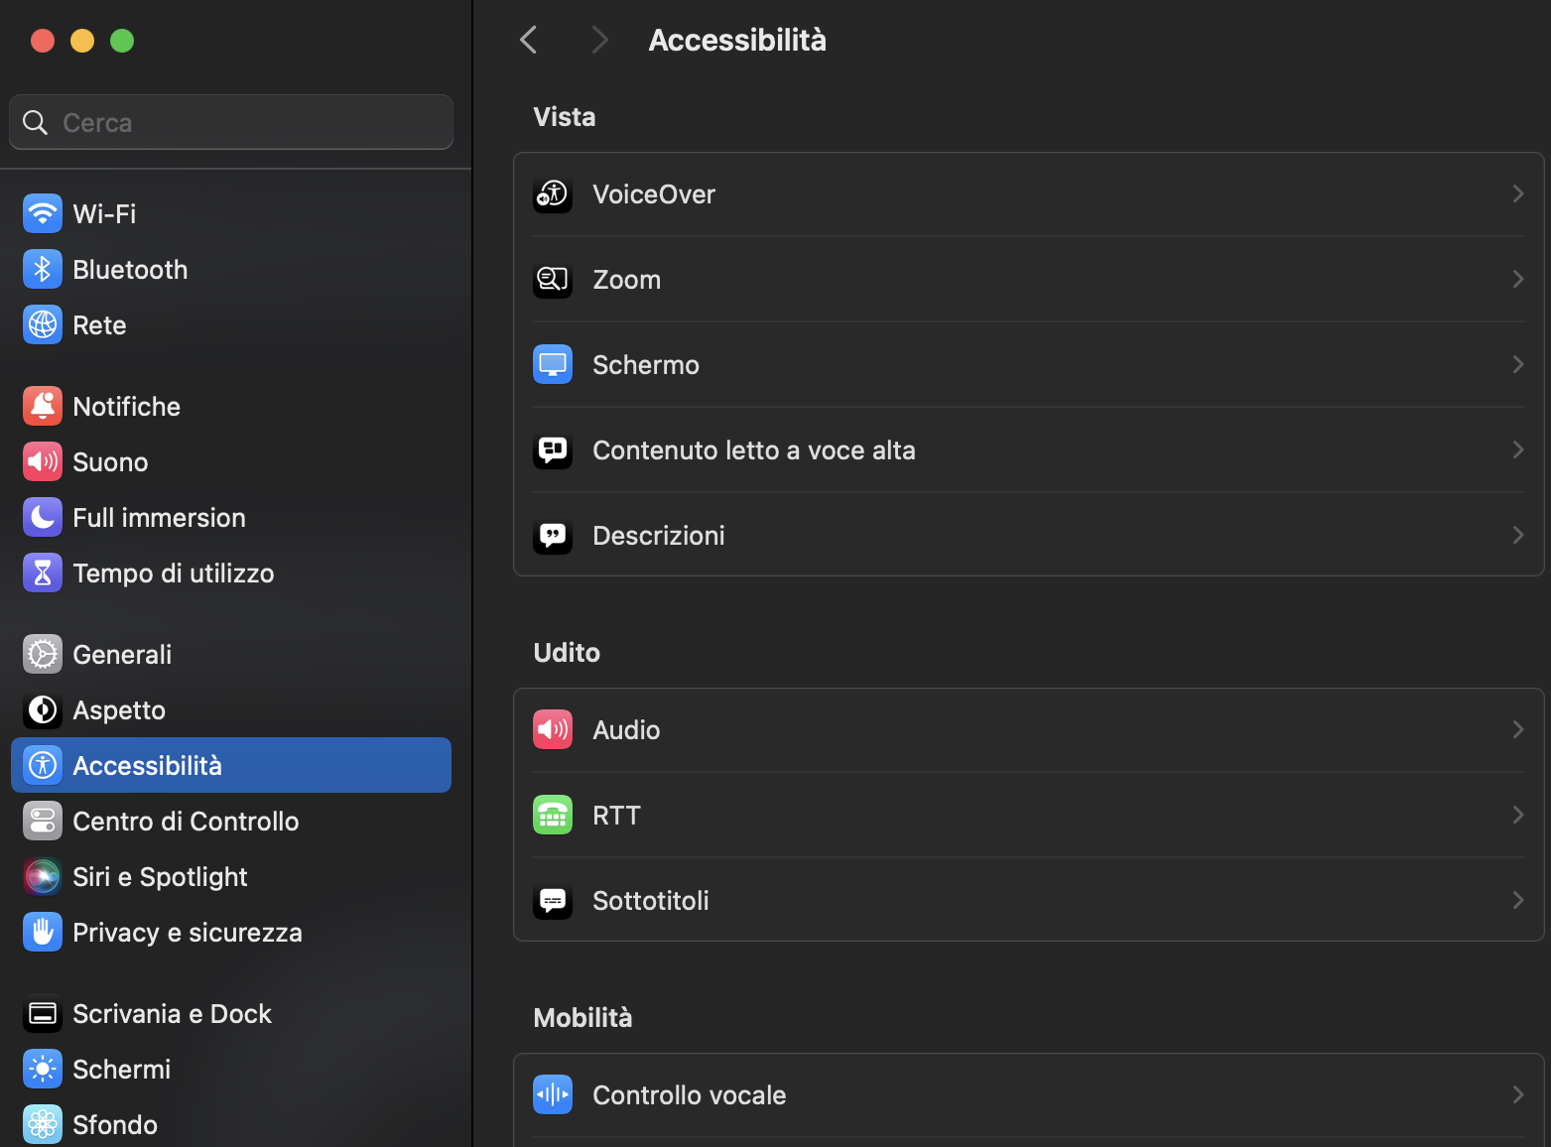Open Centro di Controllo settings

pos(186,821)
